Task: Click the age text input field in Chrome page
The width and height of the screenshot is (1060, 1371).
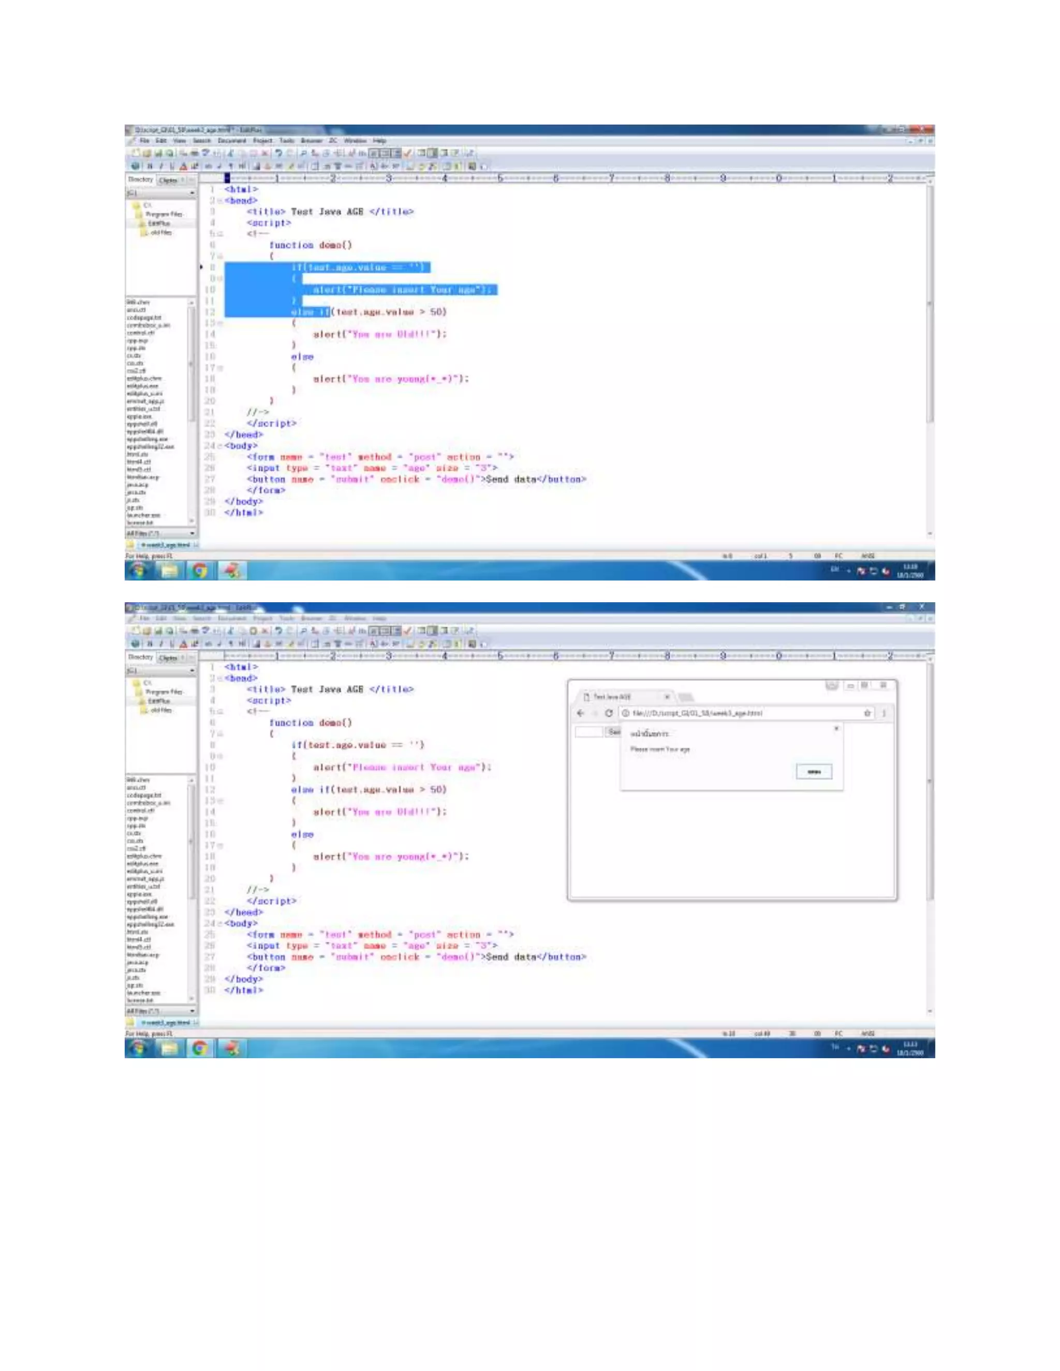Action: click(x=589, y=732)
